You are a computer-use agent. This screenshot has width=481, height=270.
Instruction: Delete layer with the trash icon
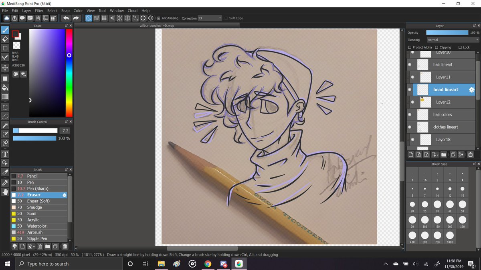tap(471, 155)
